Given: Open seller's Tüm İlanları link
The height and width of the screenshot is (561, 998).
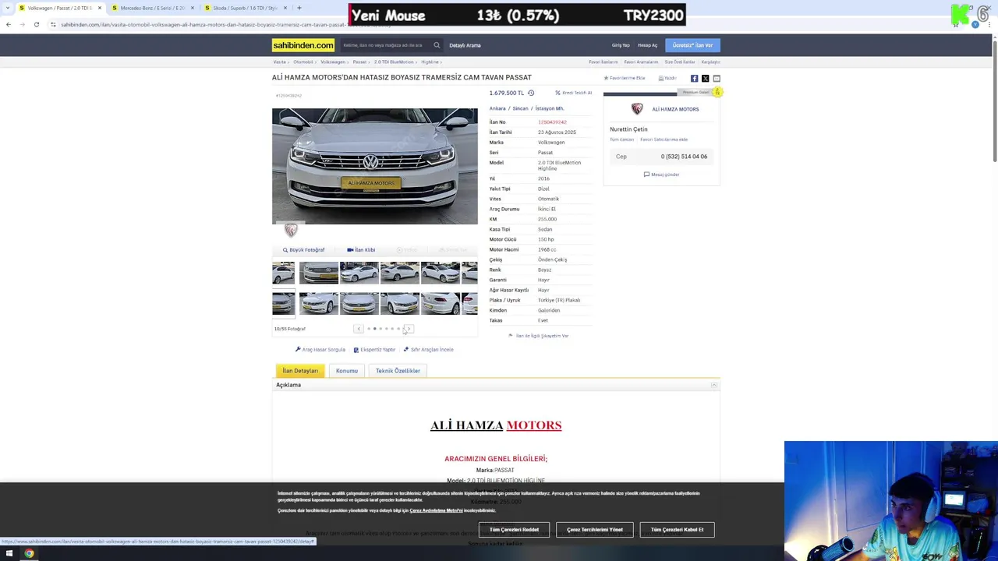Looking at the screenshot, I should (x=621, y=139).
